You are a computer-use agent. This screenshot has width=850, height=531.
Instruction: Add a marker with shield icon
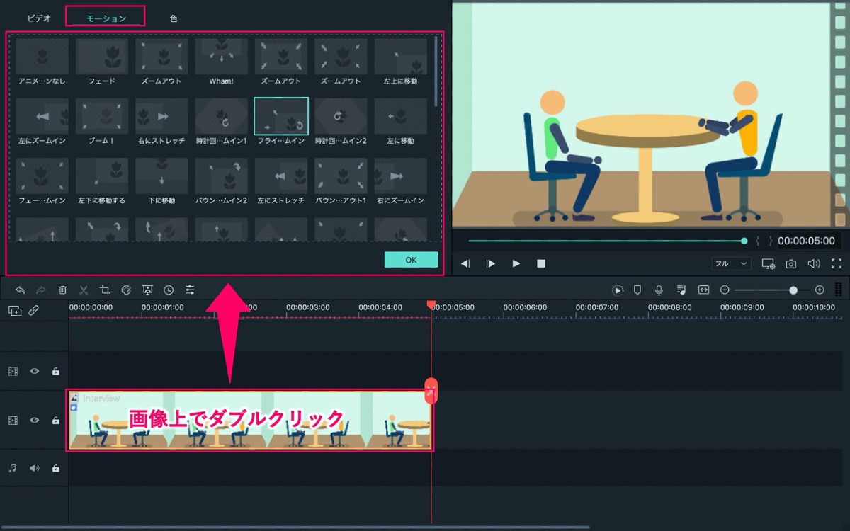click(637, 290)
